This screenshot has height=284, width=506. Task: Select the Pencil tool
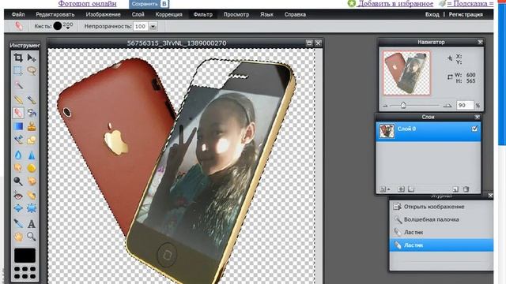[x=18, y=99]
